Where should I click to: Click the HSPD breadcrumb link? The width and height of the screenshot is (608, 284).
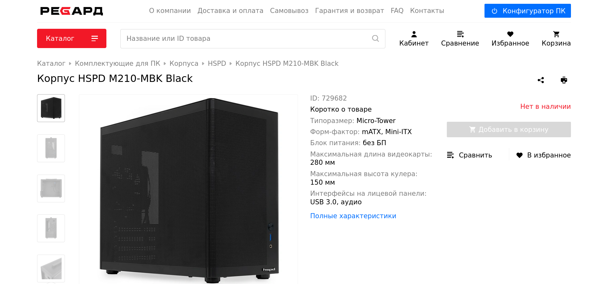(x=217, y=64)
